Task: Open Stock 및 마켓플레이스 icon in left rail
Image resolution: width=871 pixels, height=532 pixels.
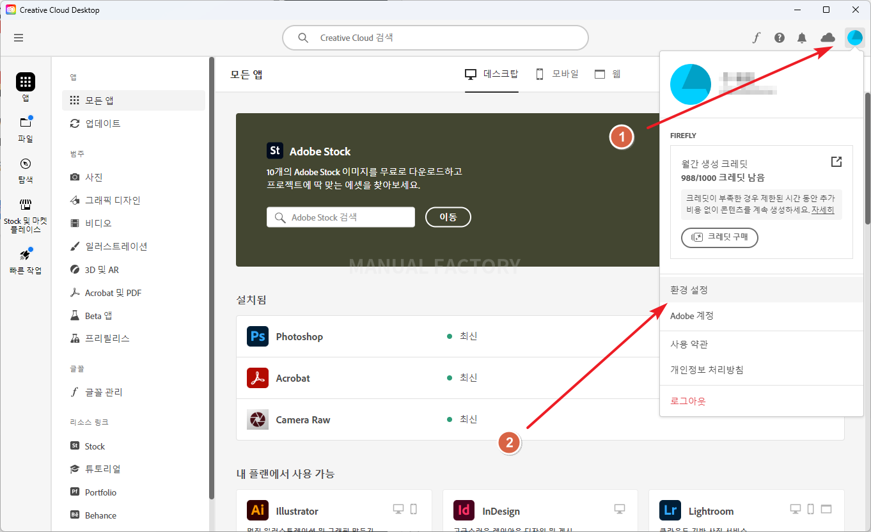Action: (26, 205)
